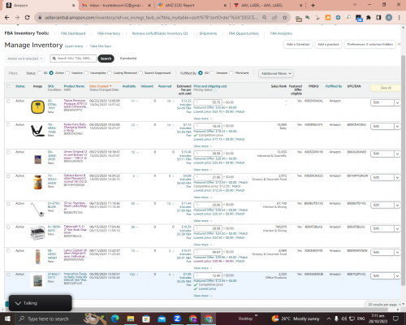Select the Search Suppressed status radio
The width and height of the screenshot is (406, 325).
(x=140, y=73)
